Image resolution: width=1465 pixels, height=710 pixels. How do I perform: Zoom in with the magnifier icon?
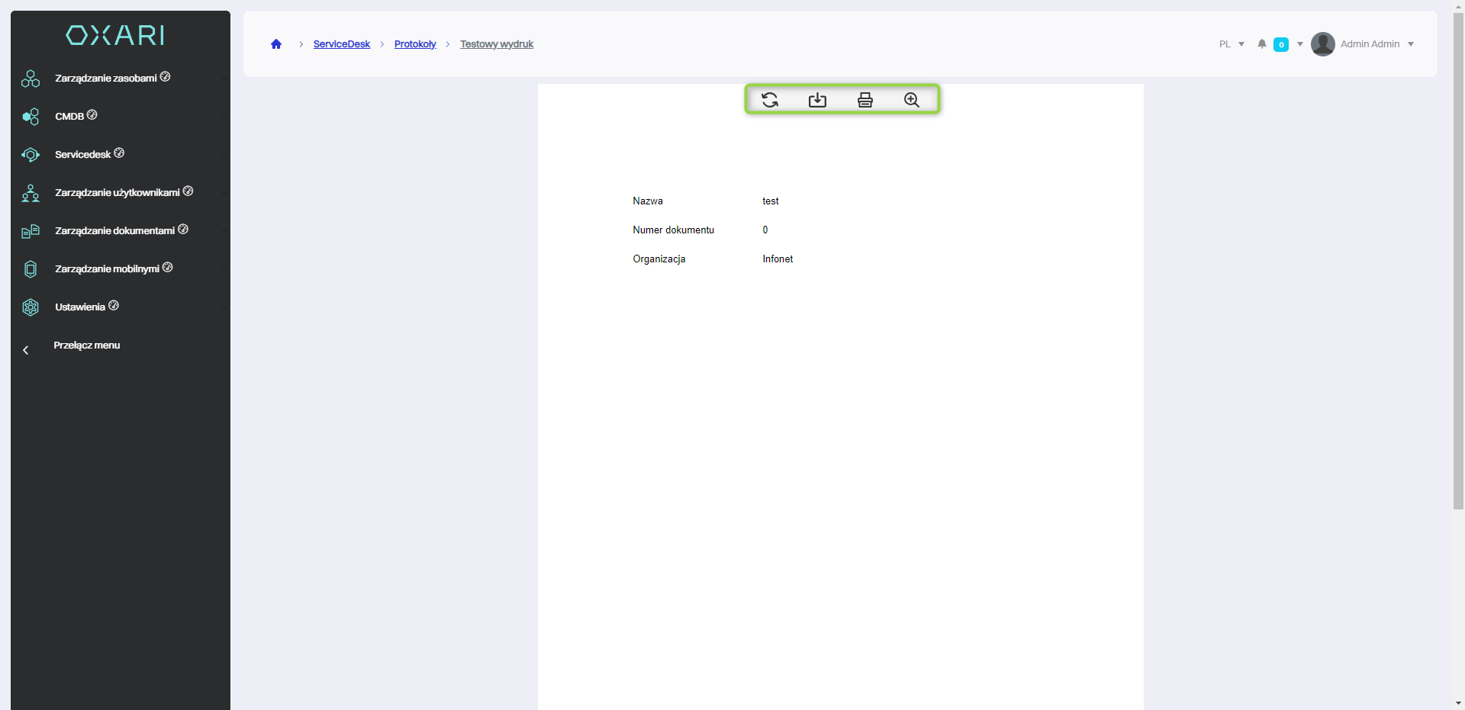[911, 100]
